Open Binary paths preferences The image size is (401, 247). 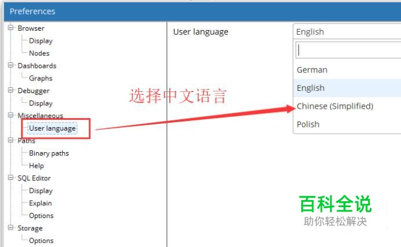click(49, 153)
